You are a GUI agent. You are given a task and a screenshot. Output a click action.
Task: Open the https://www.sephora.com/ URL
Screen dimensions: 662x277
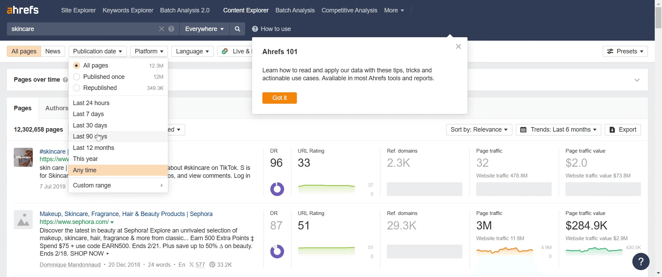click(74, 222)
